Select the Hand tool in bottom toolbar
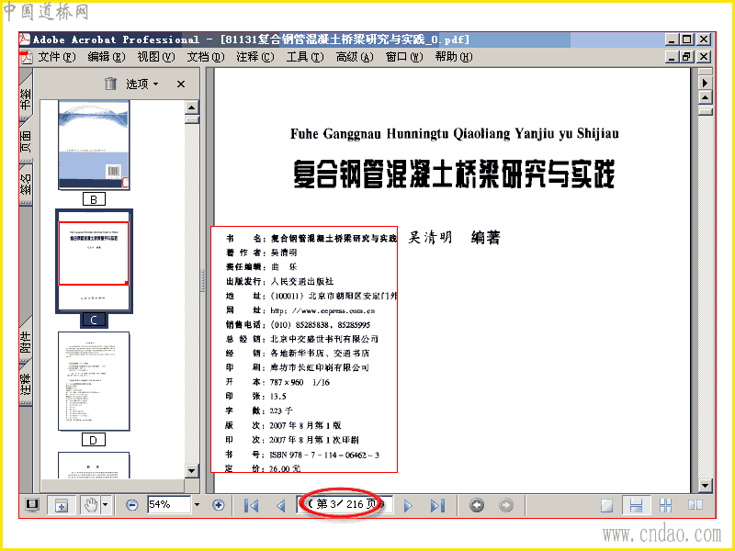The width and height of the screenshot is (735, 551). coord(90,505)
